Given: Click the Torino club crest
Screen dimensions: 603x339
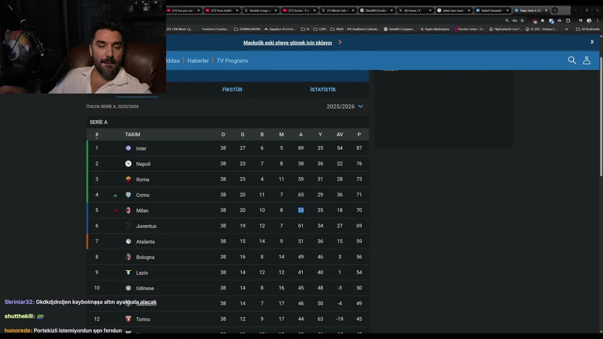Looking at the screenshot, I should (x=128, y=319).
